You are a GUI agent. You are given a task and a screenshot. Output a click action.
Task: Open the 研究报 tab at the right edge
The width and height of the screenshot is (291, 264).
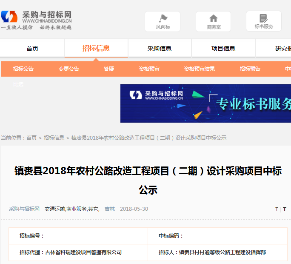pos(274,48)
